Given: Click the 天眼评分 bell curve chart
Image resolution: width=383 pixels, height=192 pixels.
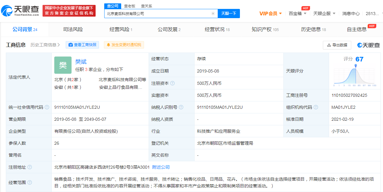Looking at the screenshot, I should click(355, 75).
